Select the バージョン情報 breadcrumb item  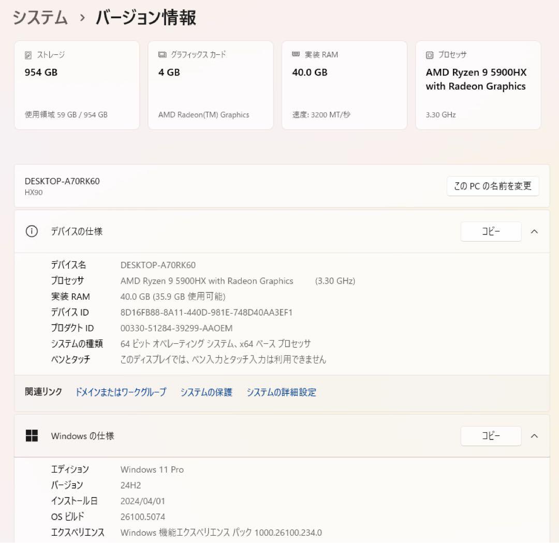tap(146, 17)
